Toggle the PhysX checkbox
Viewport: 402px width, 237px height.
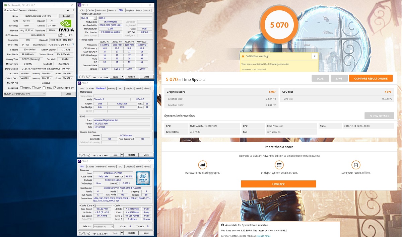pyautogui.click(x=44, y=88)
